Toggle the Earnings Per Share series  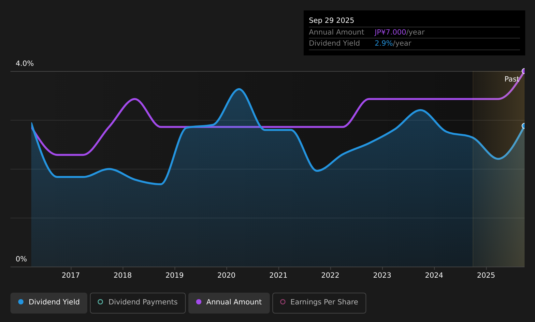point(319,303)
